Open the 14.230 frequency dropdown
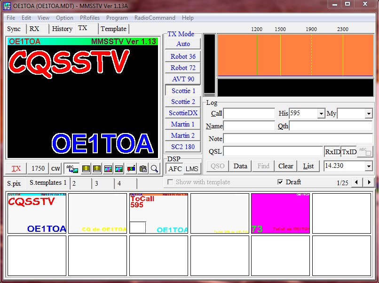379x283 pixels. pyautogui.click(x=368, y=166)
